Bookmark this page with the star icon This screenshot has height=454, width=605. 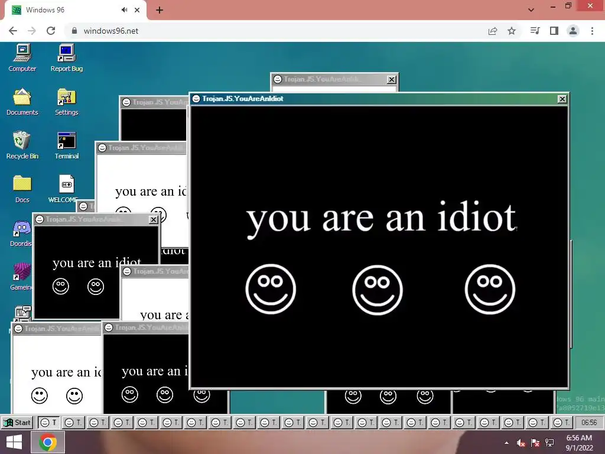click(x=512, y=31)
